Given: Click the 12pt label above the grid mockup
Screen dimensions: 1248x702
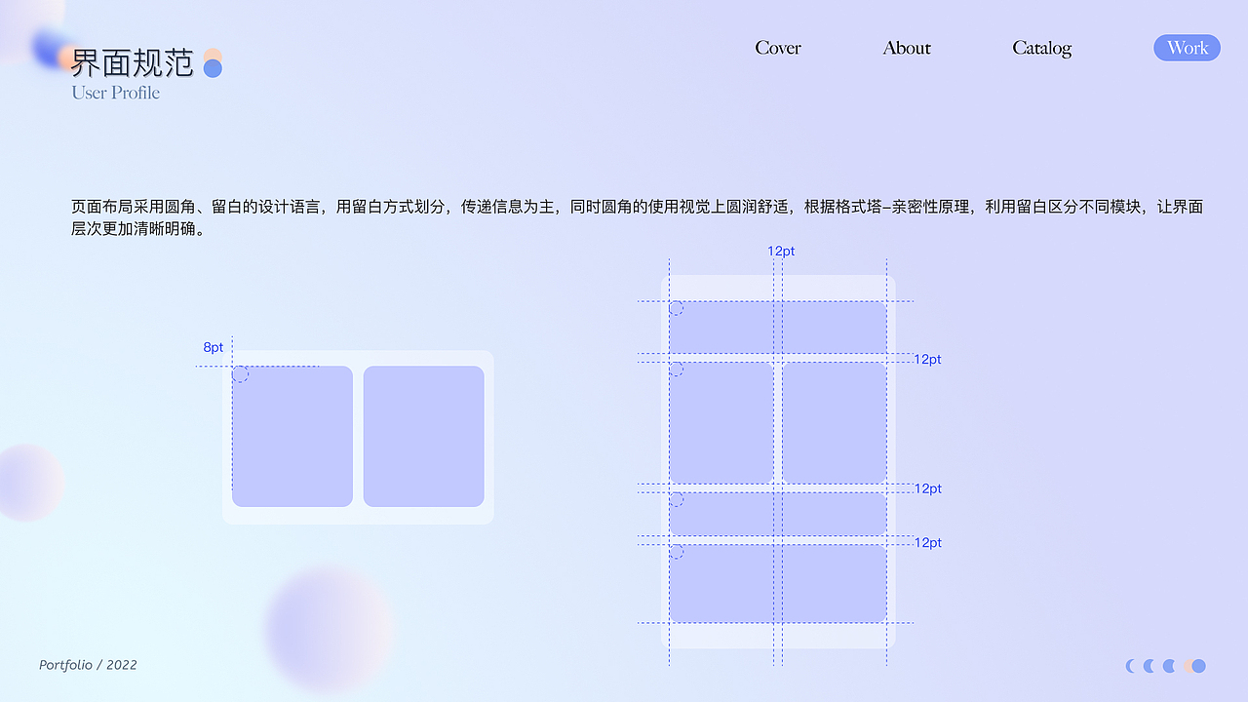Looking at the screenshot, I should (781, 251).
